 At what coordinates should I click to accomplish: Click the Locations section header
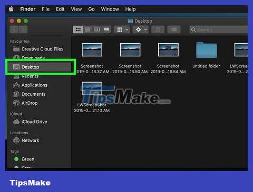(19, 133)
